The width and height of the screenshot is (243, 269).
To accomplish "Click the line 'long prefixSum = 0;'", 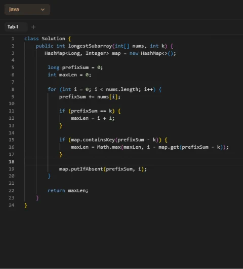I will 75,68.
